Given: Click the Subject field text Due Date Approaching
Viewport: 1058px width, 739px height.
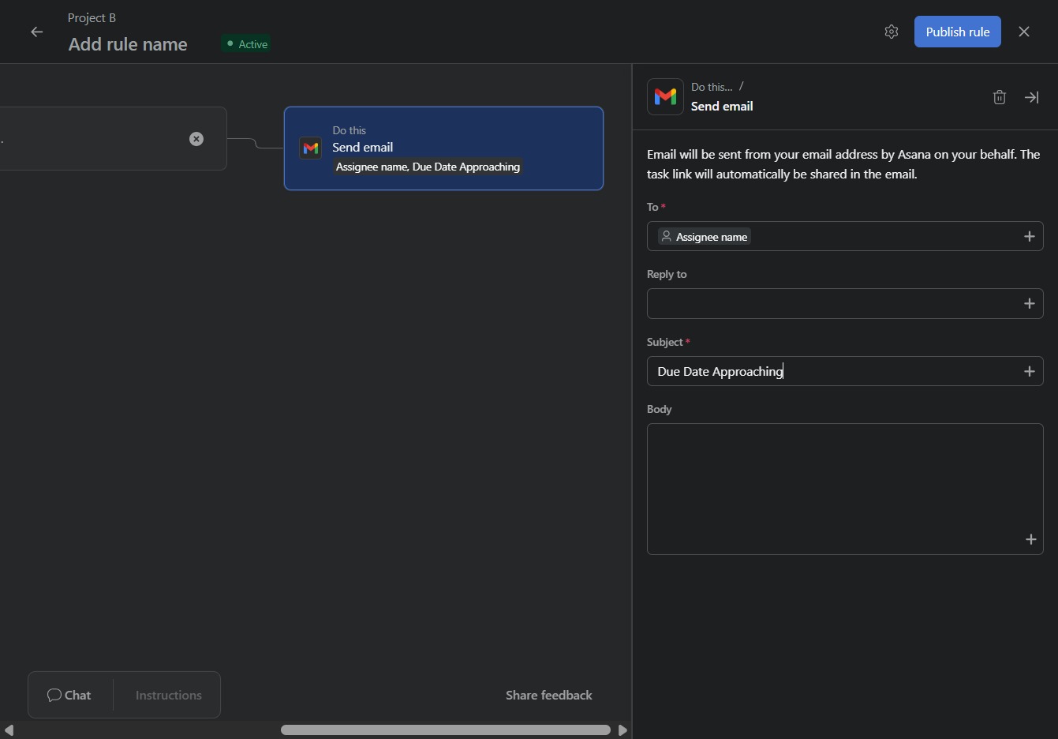Looking at the screenshot, I should [x=720, y=371].
